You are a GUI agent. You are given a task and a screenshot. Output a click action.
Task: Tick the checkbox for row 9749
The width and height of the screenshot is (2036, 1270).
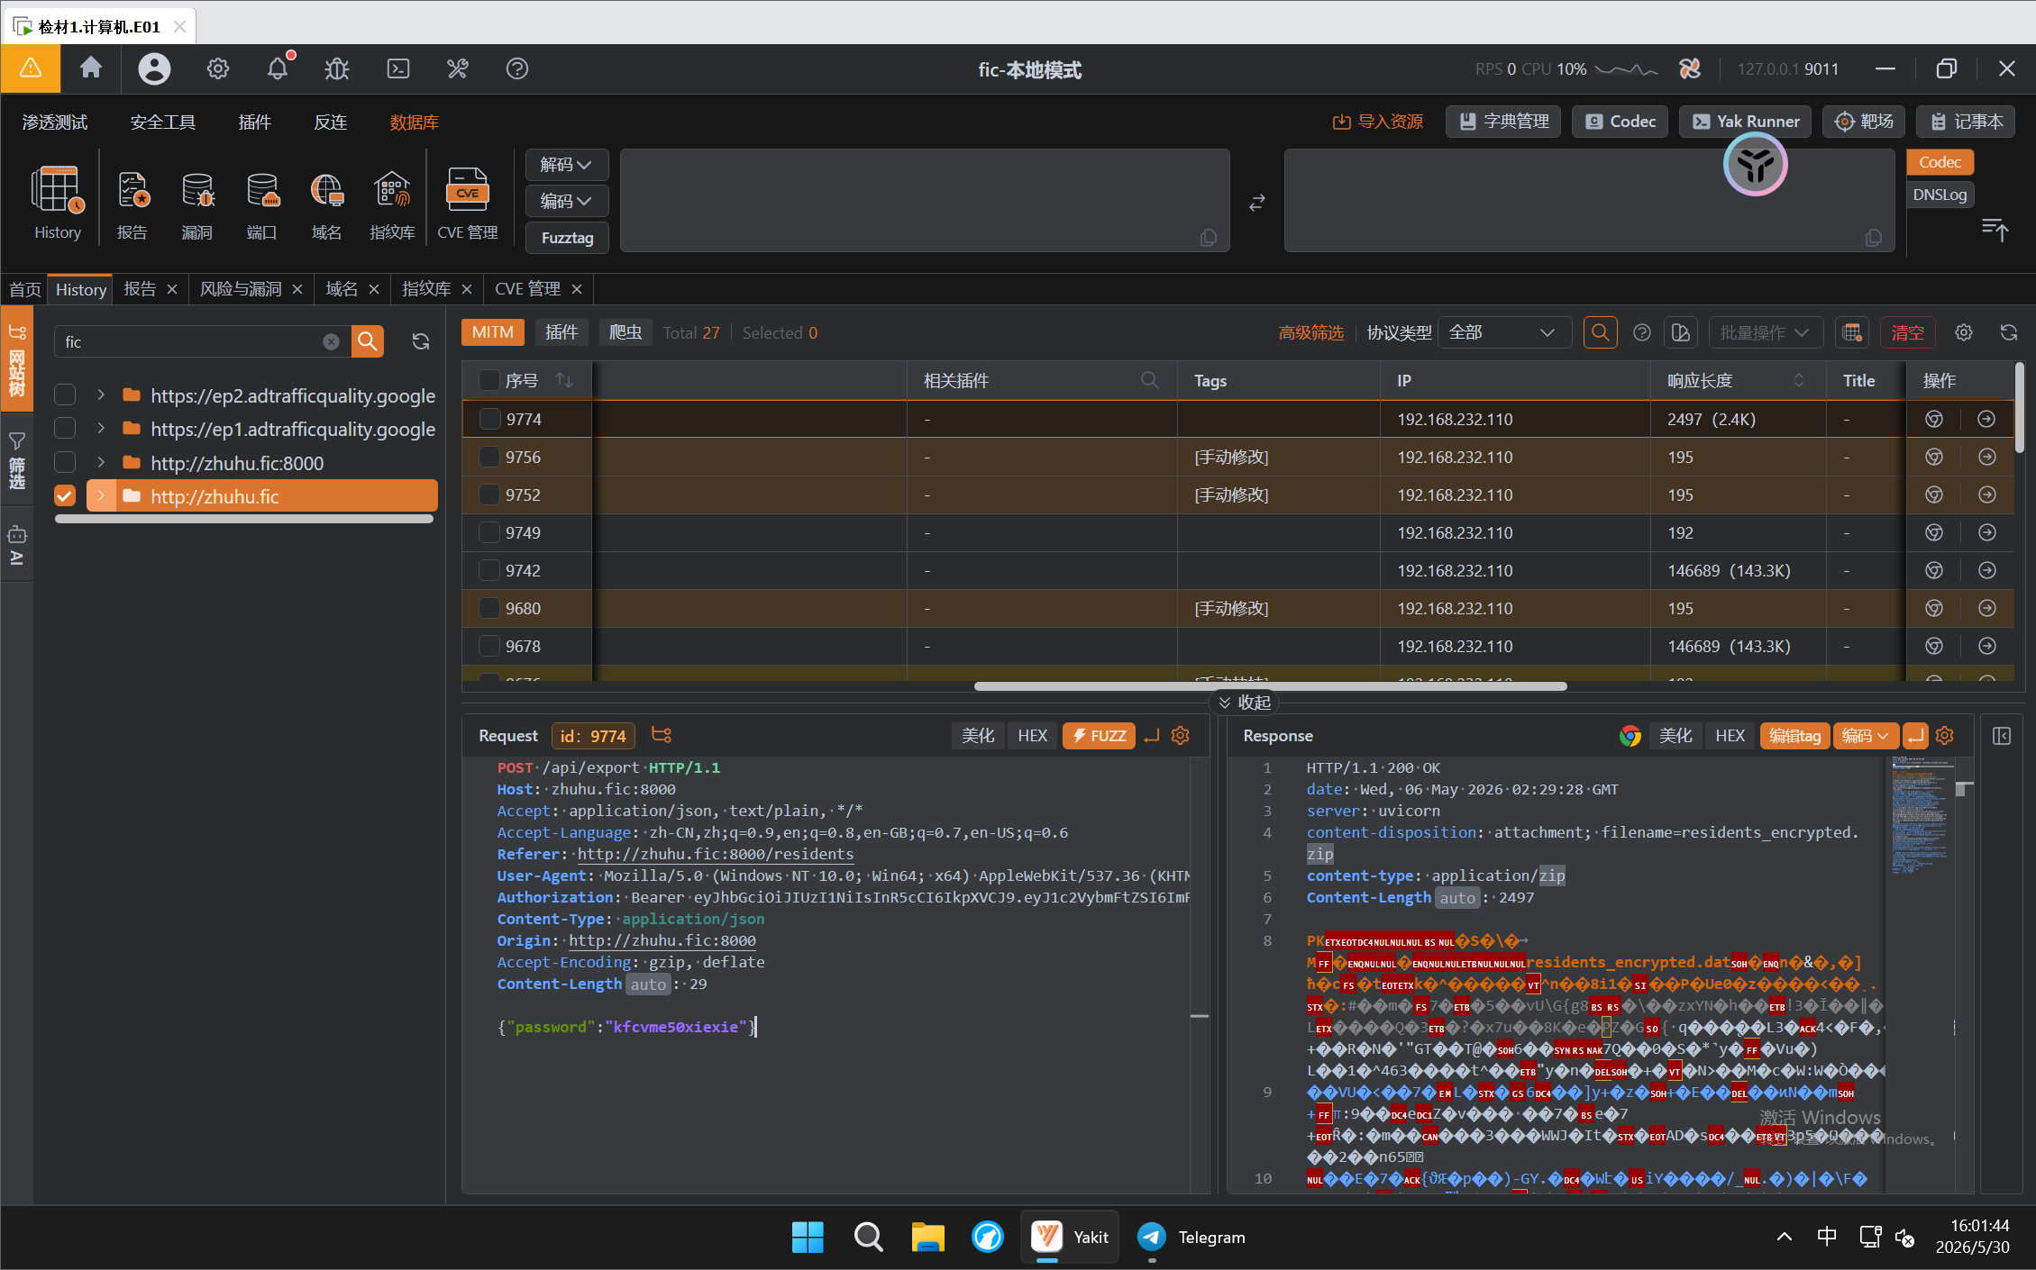[x=489, y=532]
